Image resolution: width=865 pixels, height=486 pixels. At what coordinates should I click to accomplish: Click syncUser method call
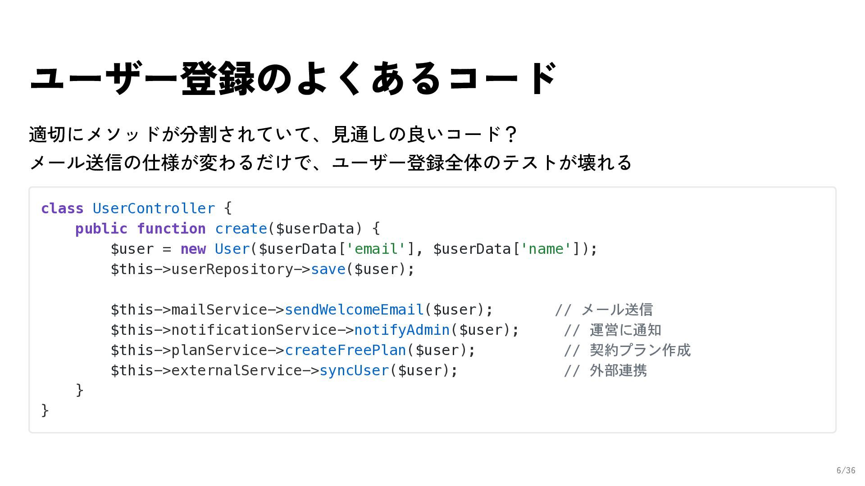pos(354,370)
